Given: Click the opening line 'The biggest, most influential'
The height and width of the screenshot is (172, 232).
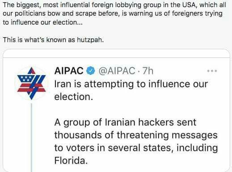Looking at the screenshot, I should coord(114,5).
